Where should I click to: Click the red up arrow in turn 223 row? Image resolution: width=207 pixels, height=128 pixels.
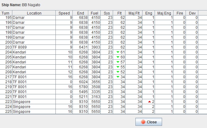[x=149, y=101]
